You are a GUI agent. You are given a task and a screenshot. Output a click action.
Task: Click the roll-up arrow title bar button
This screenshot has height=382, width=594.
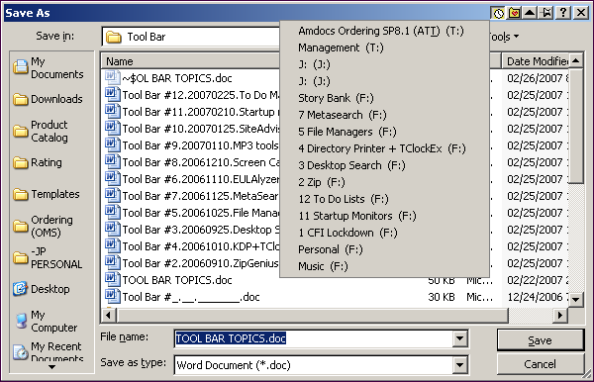pos(530,13)
